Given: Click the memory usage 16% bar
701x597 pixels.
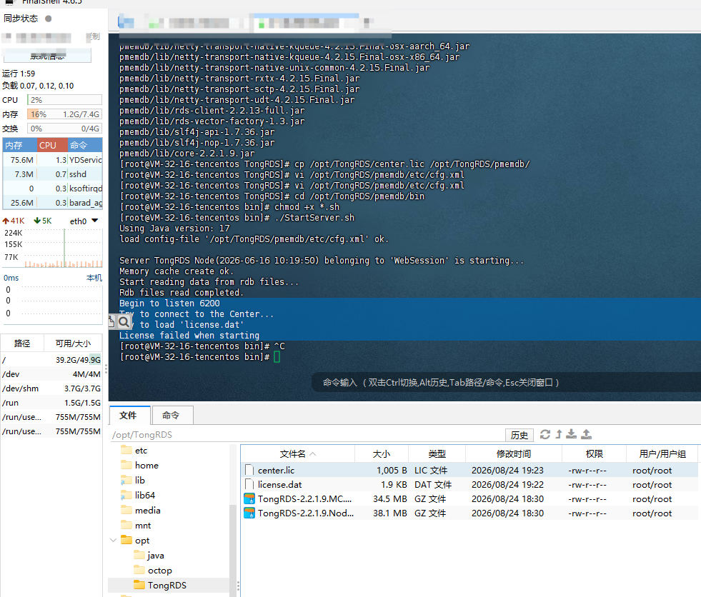Looking at the screenshot, I should click(x=65, y=114).
